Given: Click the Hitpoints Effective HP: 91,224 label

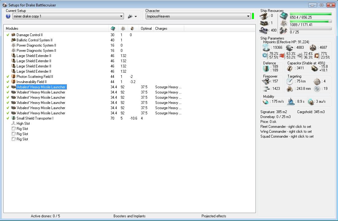Looking at the screenshot, I should tap(286, 42).
